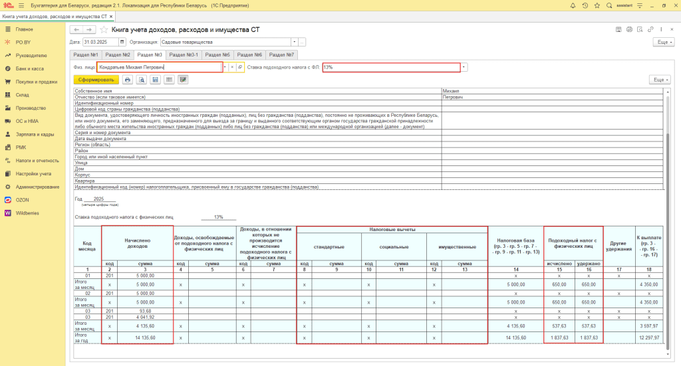Close the form with its X
681x366 pixels.
(672, 29)
